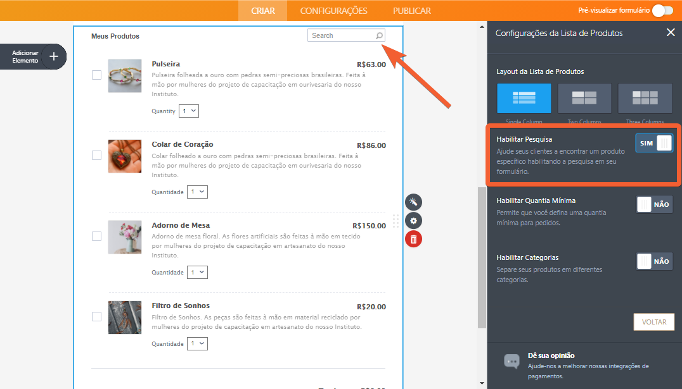The height and width of the screenshot is (389, 682).
Task: Click the R$20.00 price
Action: tap(371, 307)
